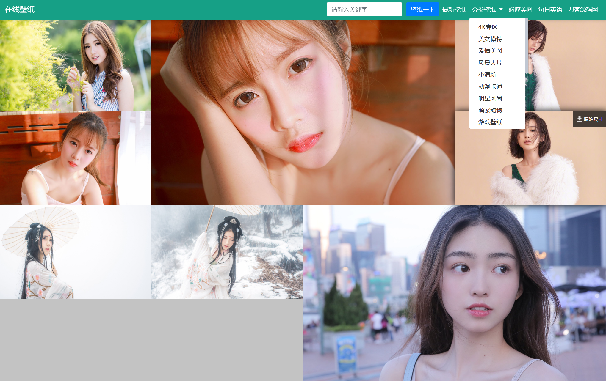View the 萌宠动物 category
606x381 pixels.
(x=490, y=110)
